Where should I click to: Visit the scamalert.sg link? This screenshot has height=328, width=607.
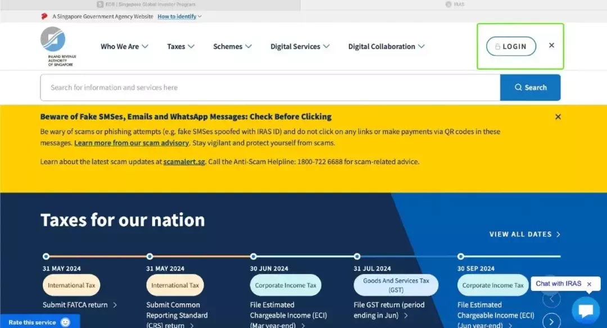(x=184, y=162)
